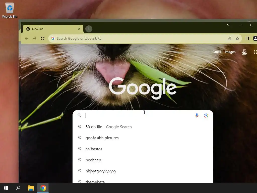Screen dimensions: 257x193
Task: Open the side panel icon
Action: pyautogui.click(x=247, y=38)
